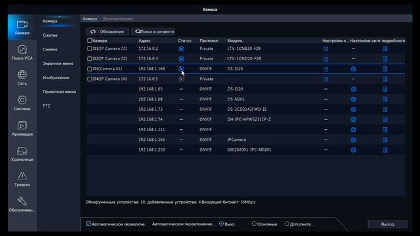Open network settings gear for 192.168.1.165
This screenshot has height=236, width=420.
(353, 140)
